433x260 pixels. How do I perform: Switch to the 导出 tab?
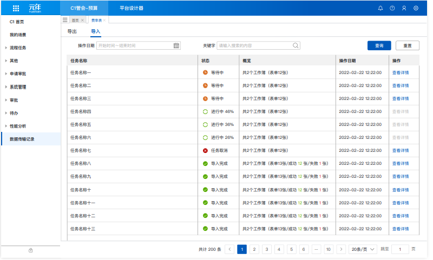pos(72,32)
